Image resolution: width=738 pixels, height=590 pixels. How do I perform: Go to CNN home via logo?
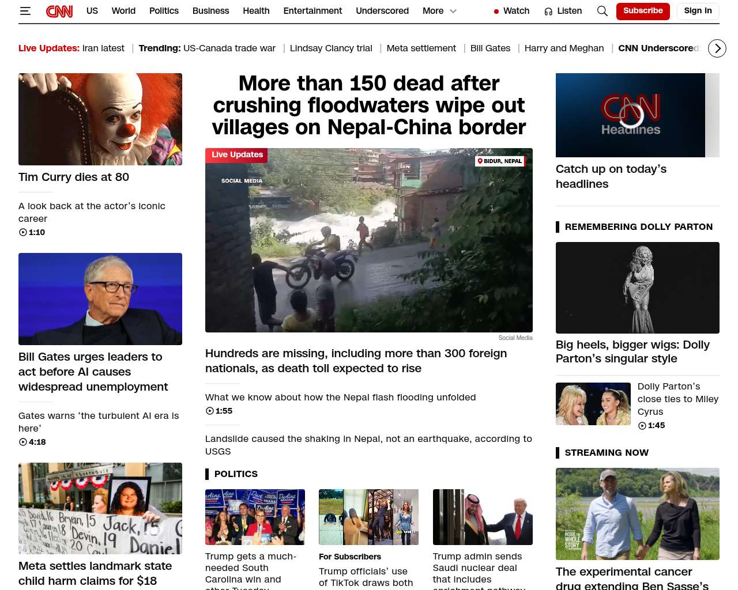[59, 11]
